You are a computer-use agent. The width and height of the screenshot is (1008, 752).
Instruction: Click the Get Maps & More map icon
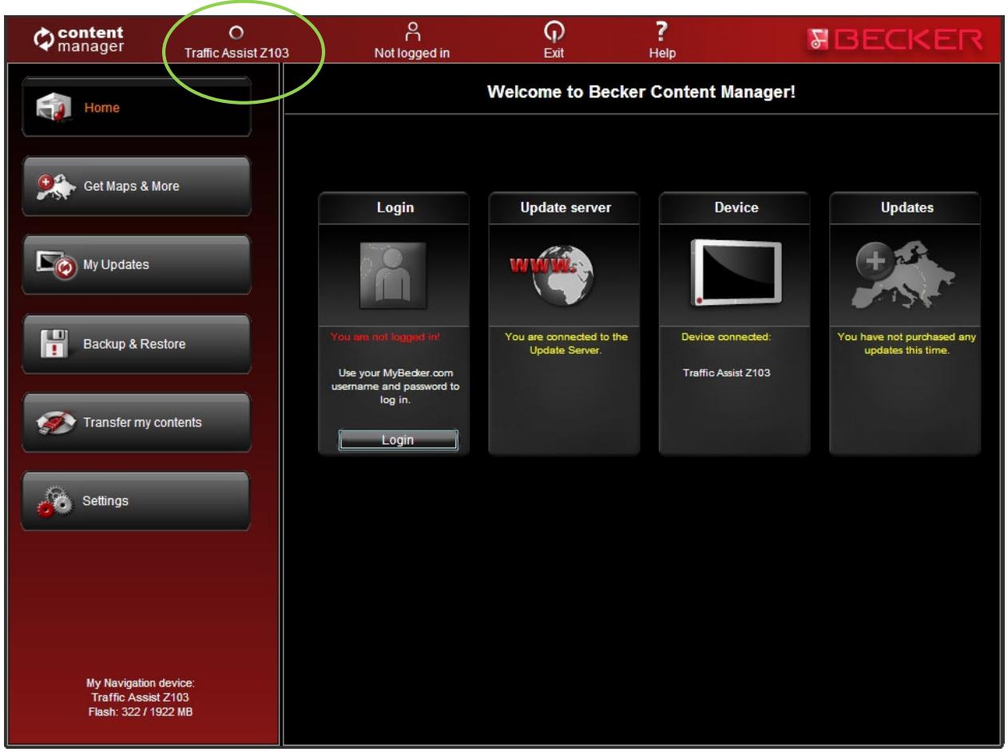pos(54,187)
